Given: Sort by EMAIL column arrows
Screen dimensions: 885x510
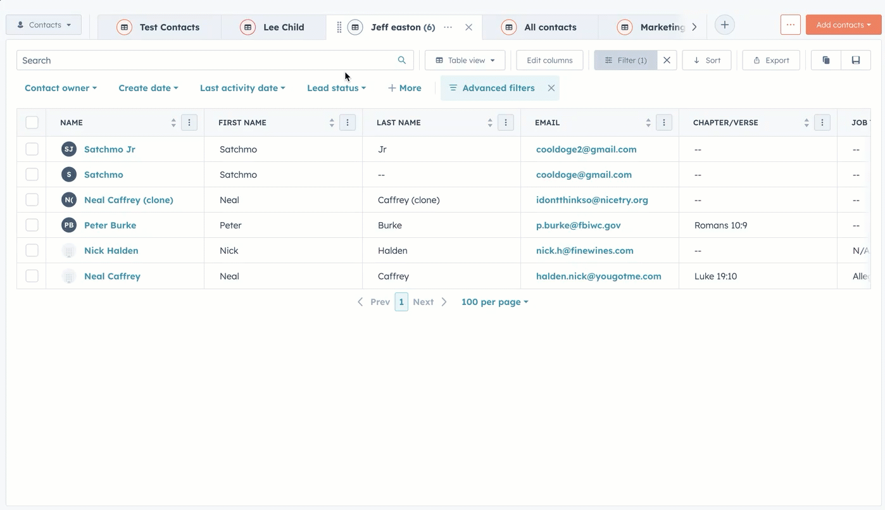Looking at the screenshot, I should [648, 123].
